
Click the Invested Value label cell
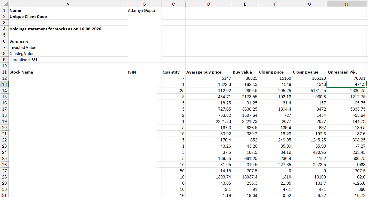coord(68,48)
